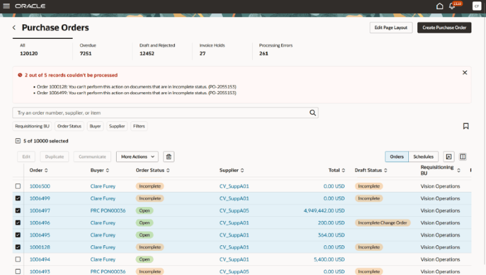Open order link 1006500
This screenshot has width=486, height=275.
[39, 186]
